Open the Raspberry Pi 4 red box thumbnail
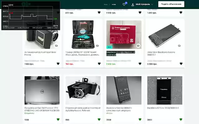 pyautogui.click(x=124, y=34)
